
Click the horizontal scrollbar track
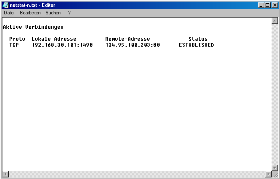(136, 174)
